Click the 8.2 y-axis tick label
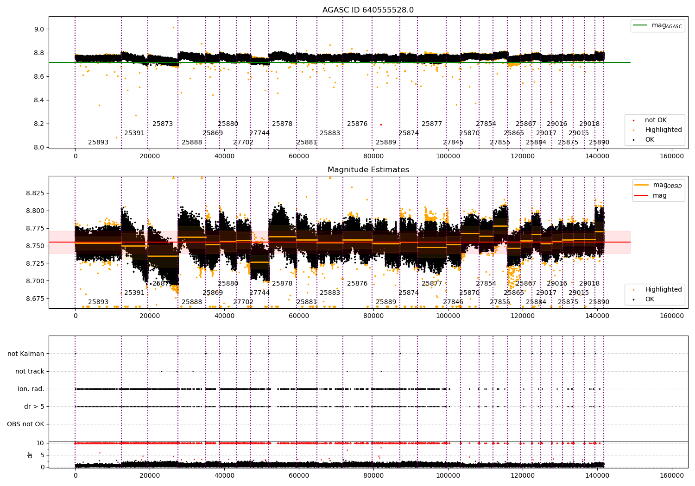The image size is (695, 486). tap(39, 124)
